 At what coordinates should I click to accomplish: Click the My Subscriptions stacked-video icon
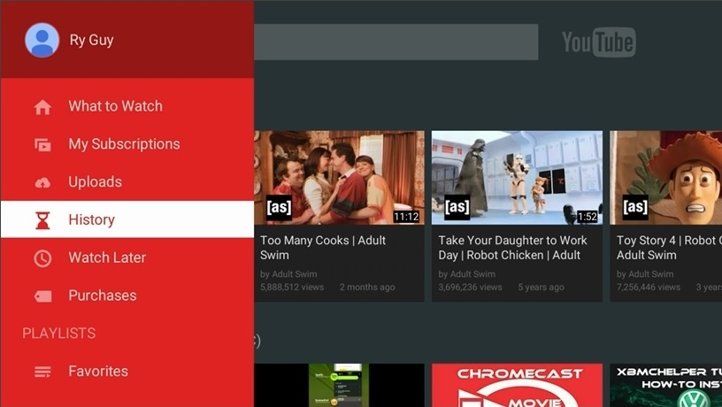pyautogui.click(x=42, y=144)
